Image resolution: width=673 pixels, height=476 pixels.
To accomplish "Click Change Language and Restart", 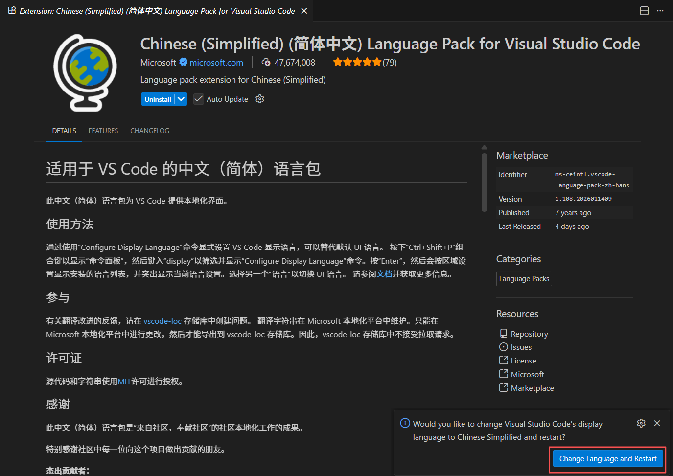I will pyautogui.click(x=608, y=459).
